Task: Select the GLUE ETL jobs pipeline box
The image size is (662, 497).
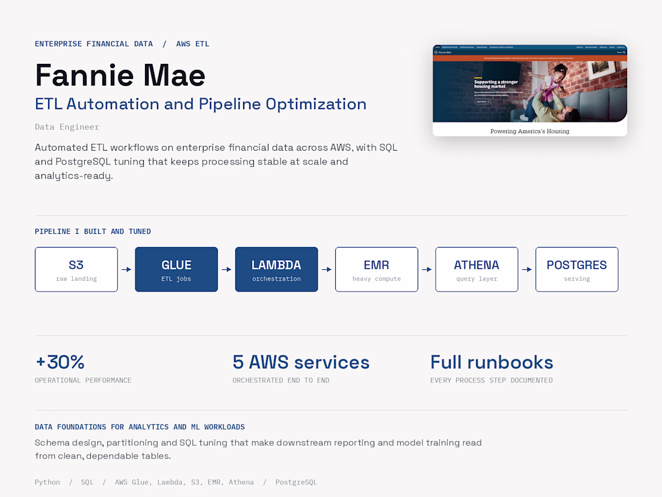Action: tap(176, 270)
